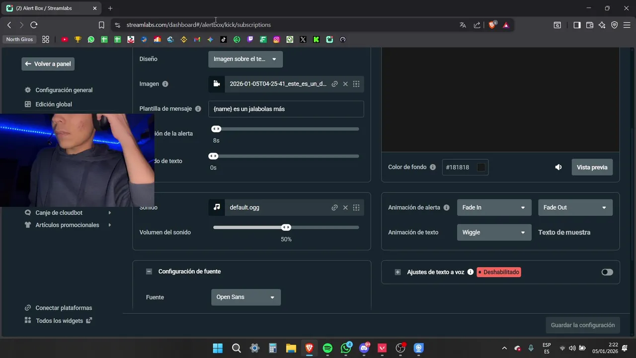
Task: Open the X (Twitter) bookmark
Action: click(303, 39)
